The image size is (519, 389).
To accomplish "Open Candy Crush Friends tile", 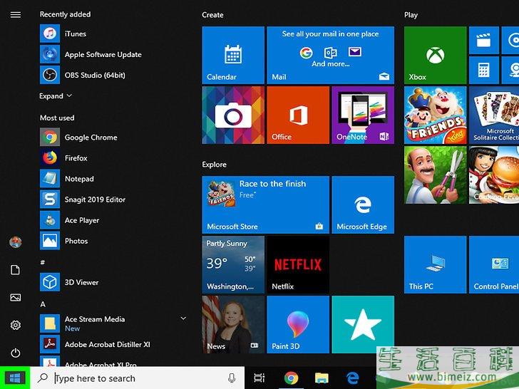I will (x=435, y=115).
